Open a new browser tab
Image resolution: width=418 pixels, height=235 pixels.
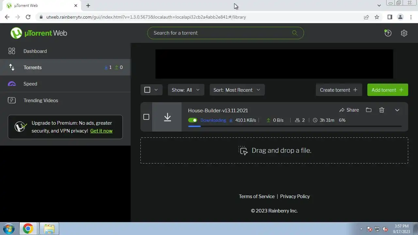tap(88, 6)
